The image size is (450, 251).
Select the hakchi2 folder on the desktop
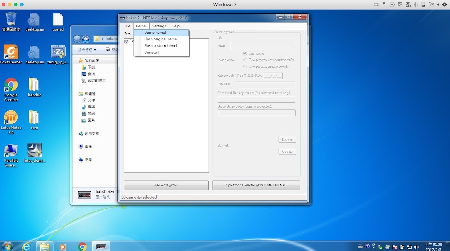click(34, 87)
